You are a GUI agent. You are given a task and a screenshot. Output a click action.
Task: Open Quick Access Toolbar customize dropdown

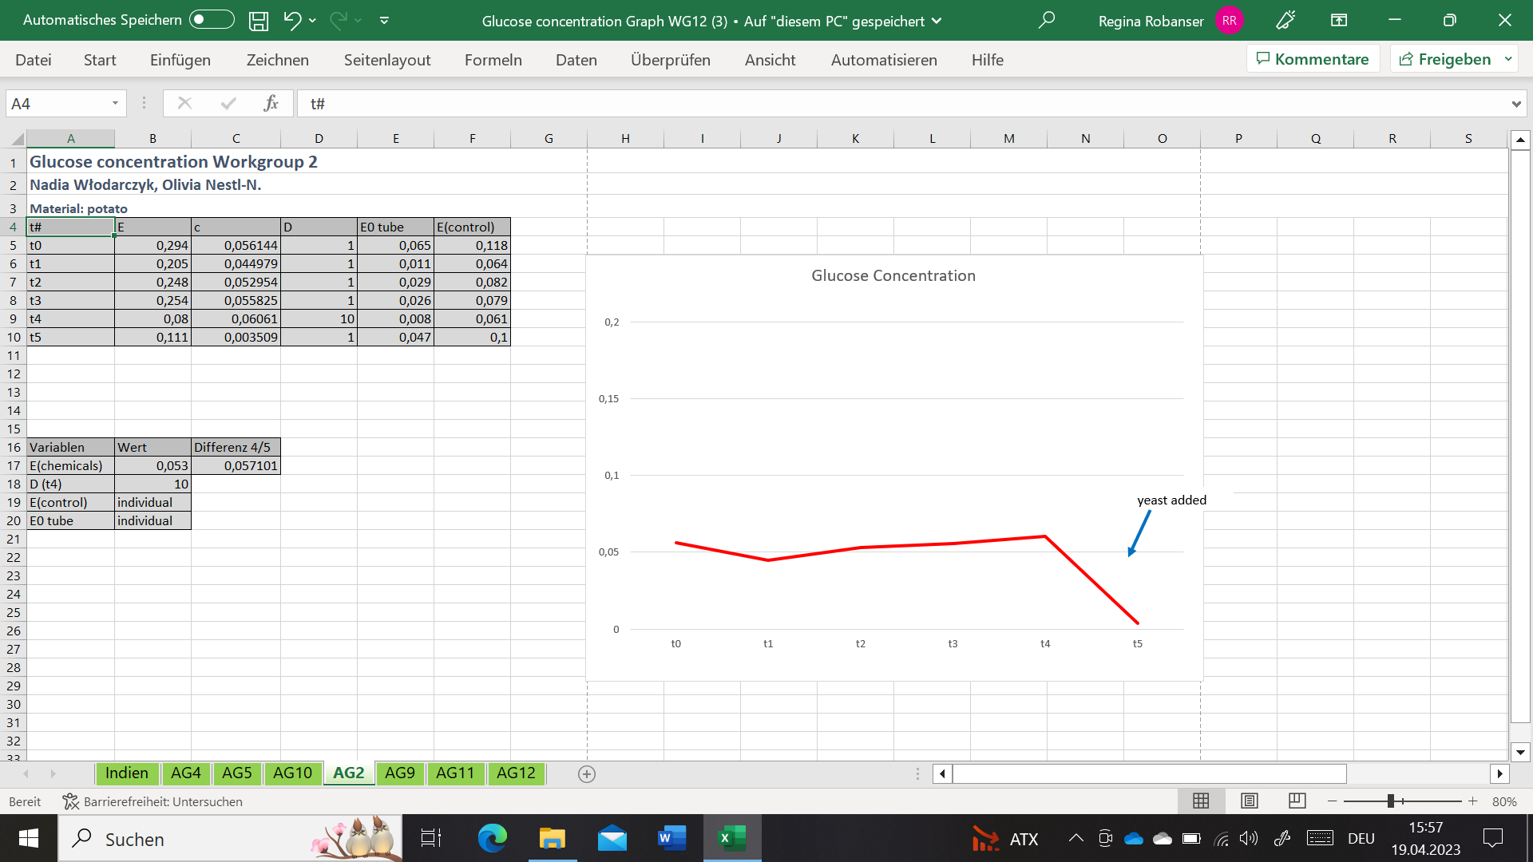[384, 21]
